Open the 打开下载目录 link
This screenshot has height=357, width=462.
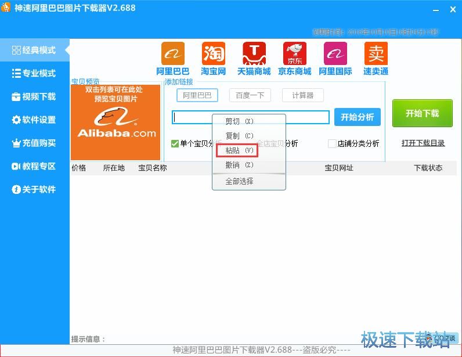[x=423, y=143]
